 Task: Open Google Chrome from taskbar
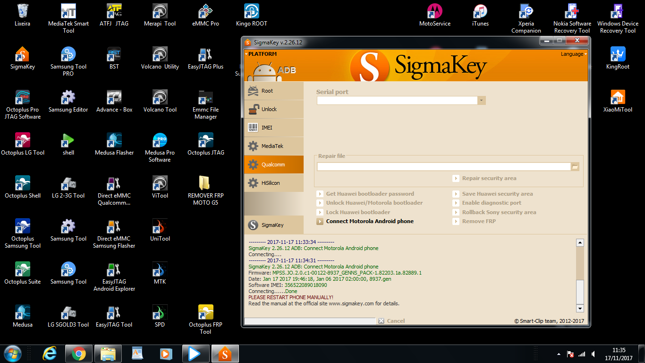[x=79, y=354]
